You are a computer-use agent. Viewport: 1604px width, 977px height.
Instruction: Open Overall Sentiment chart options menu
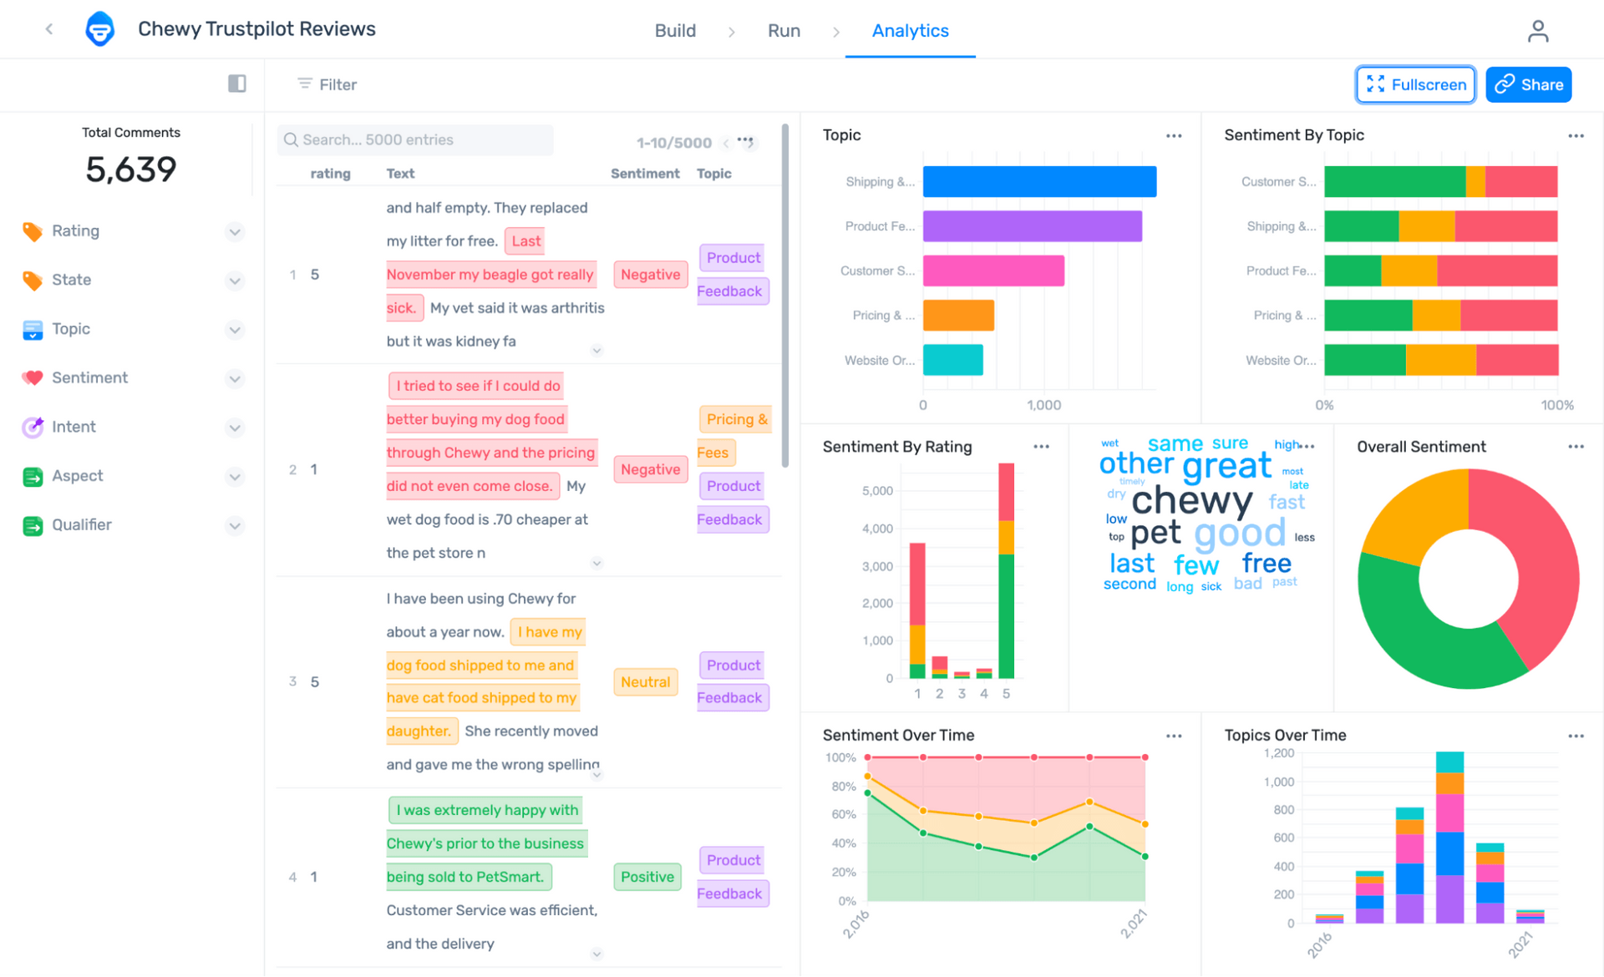coord(1576,447)
